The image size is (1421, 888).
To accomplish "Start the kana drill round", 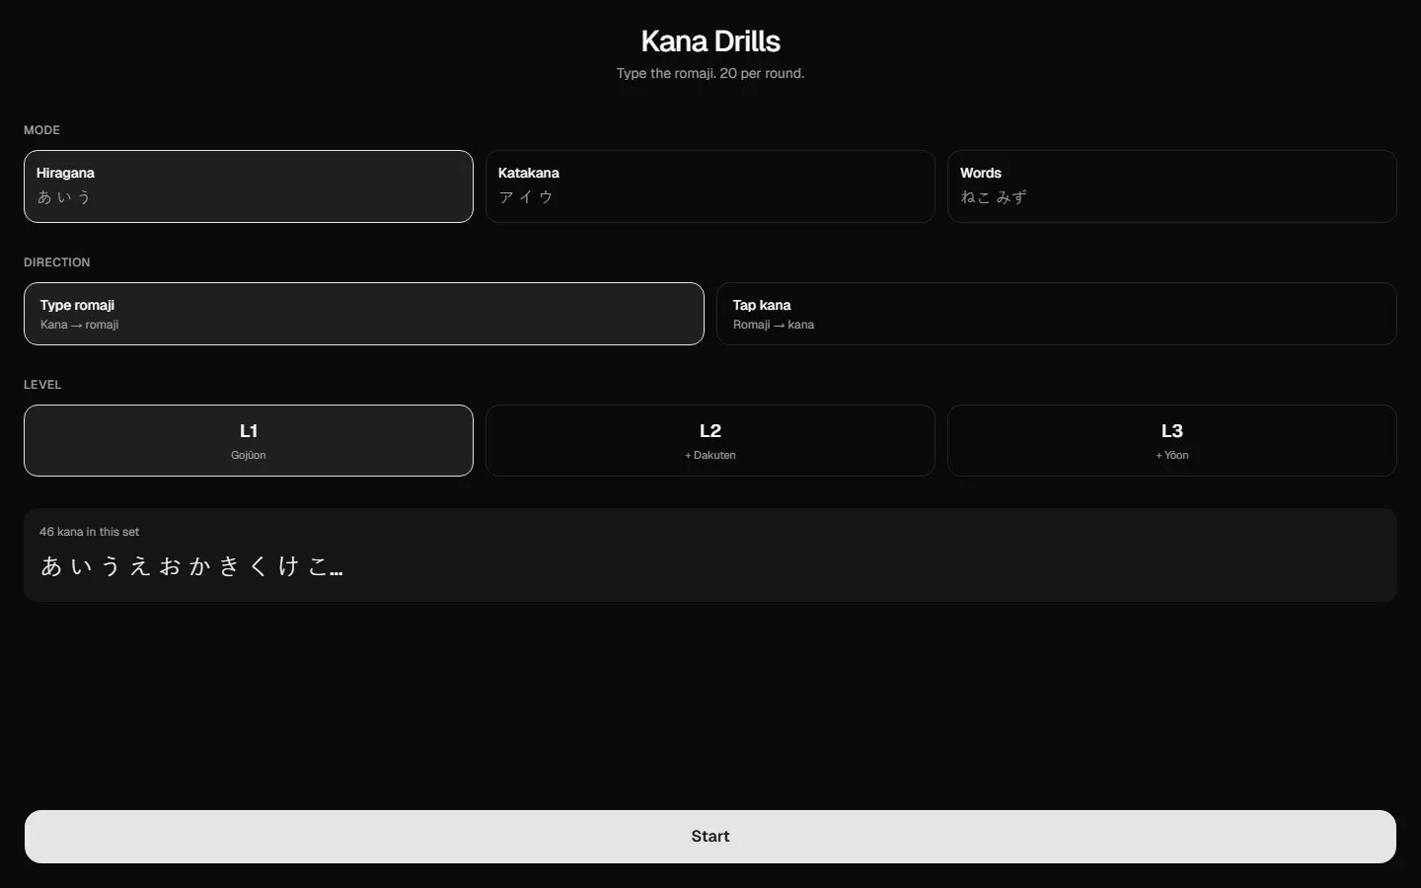I will 710,837.
